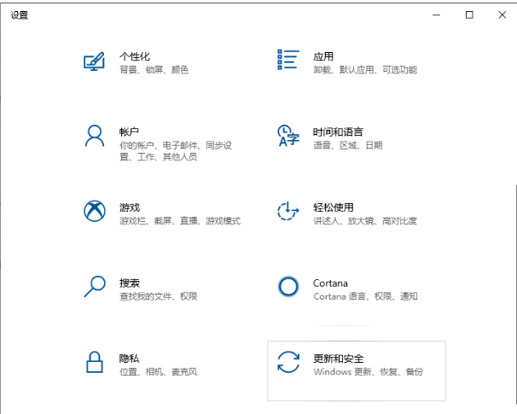517x414 pixels.
Task: Open the 更新和安全 title text
Action: 339,359
